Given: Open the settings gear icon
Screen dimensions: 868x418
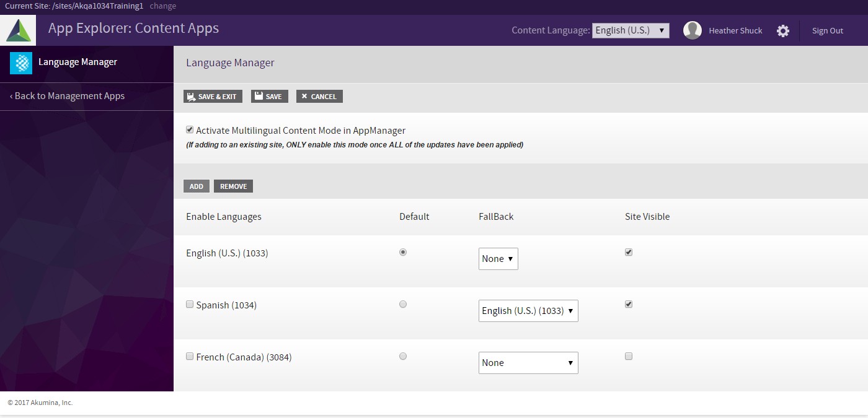Looking at the screenshot, I should point(783,30).
